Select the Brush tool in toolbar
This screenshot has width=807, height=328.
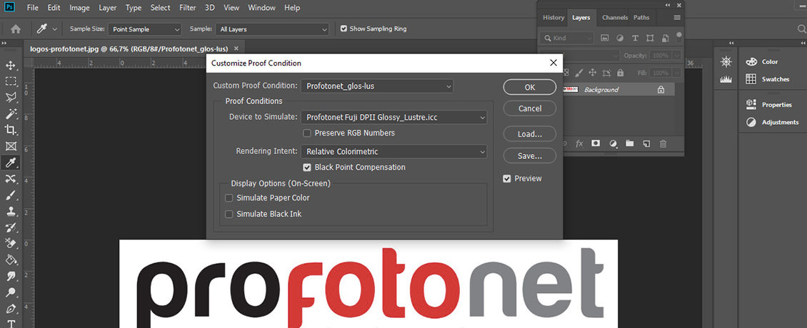11,195
